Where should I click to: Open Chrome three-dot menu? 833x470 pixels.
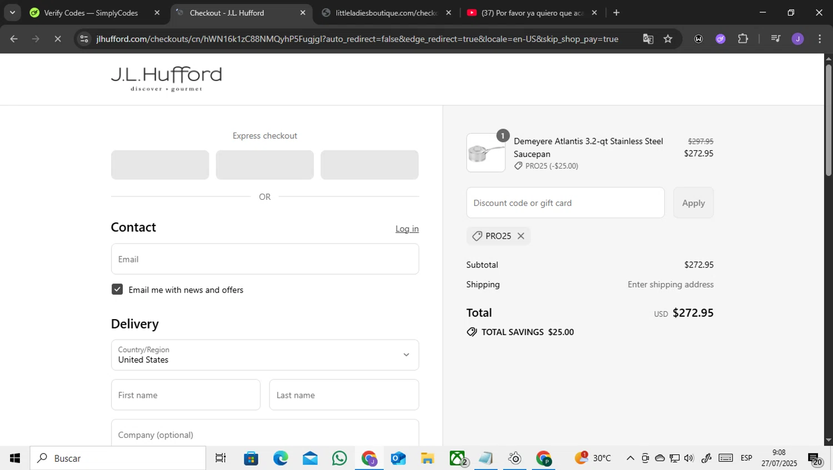pyautogui.click(x=820, y=39)
